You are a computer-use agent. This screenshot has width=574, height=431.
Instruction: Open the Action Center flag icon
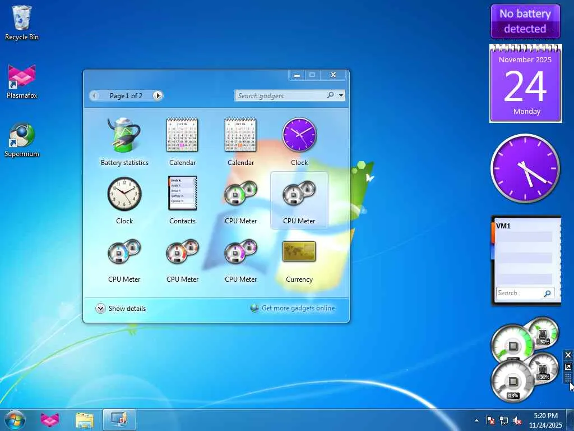[x=490, y=420]
